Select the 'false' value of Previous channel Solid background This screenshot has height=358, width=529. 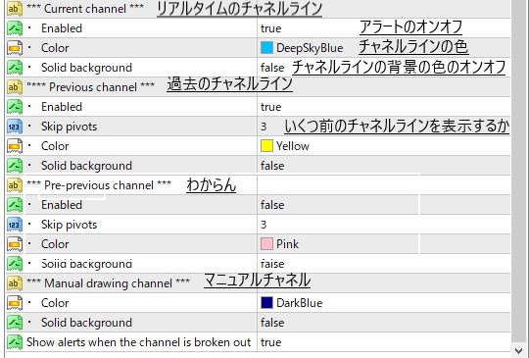coord(272,166)
